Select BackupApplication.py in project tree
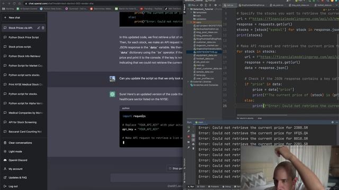 click(x=206, y=29)
